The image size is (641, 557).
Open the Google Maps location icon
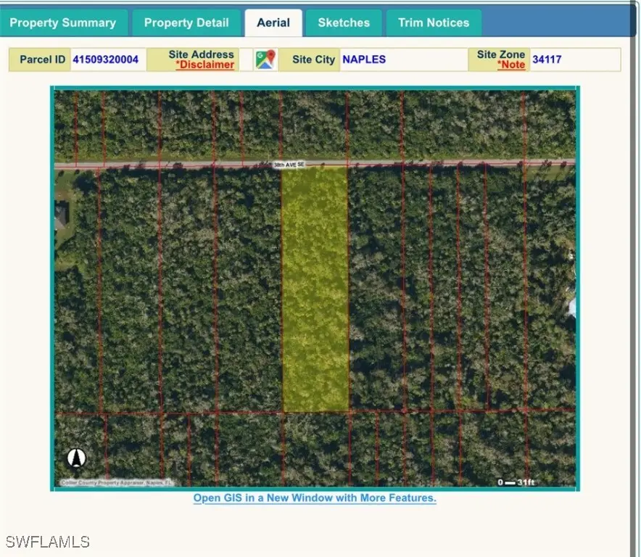pos(265,59)
